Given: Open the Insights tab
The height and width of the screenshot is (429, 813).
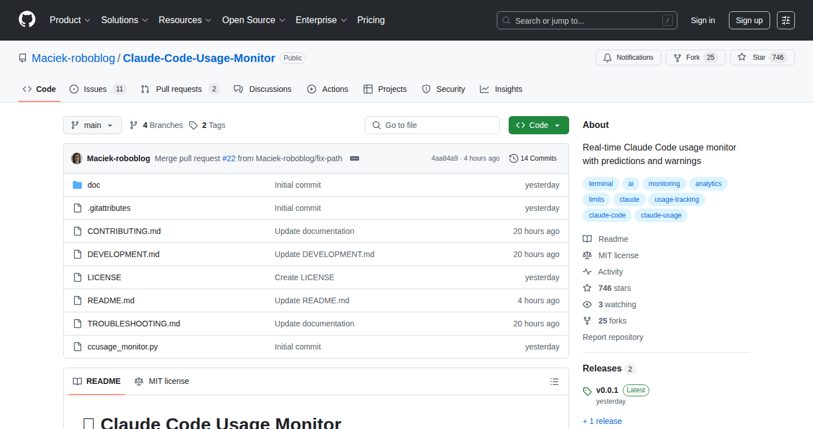Looking at the screenshot, I should [501, 89].
